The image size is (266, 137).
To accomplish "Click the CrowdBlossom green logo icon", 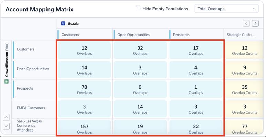I will 6,82.
